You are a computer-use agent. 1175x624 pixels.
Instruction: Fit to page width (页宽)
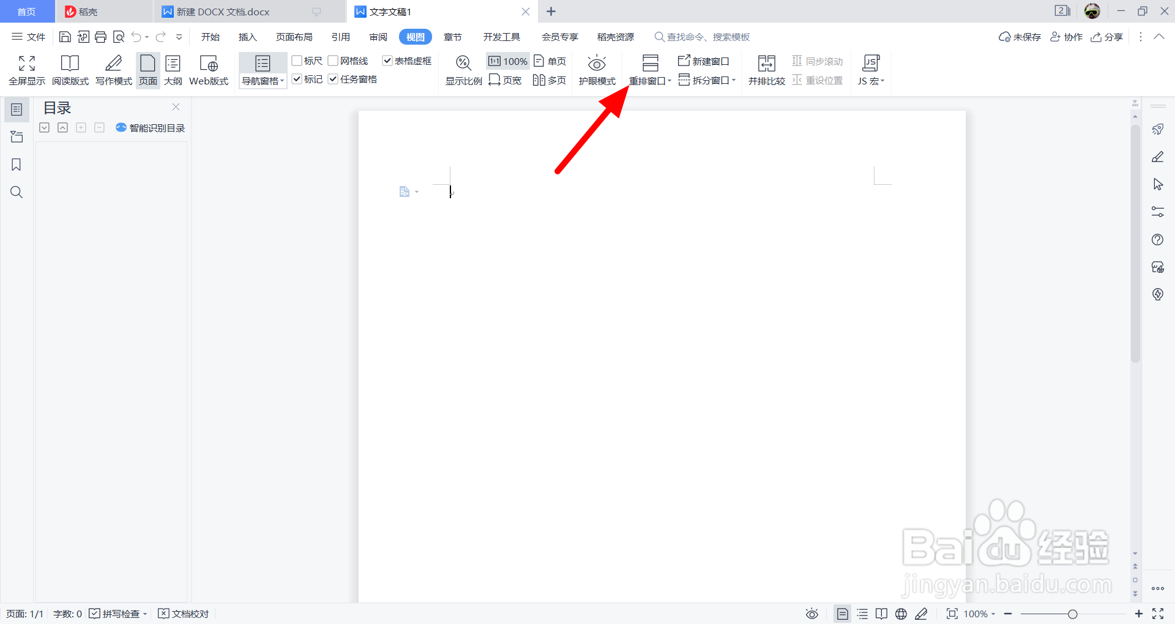click(x=505, y=80)
